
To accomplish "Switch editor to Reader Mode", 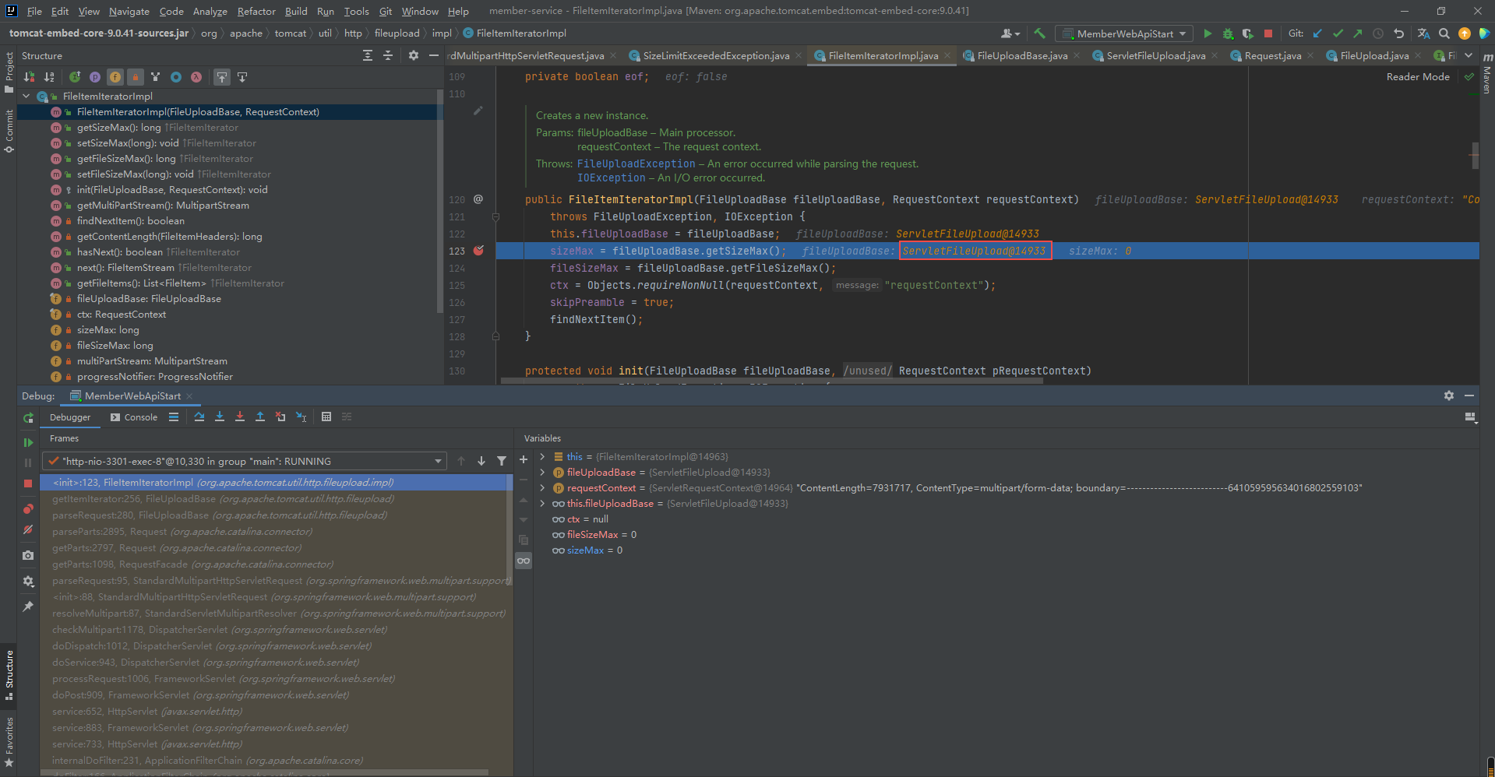I will [x=1417, y=76].
